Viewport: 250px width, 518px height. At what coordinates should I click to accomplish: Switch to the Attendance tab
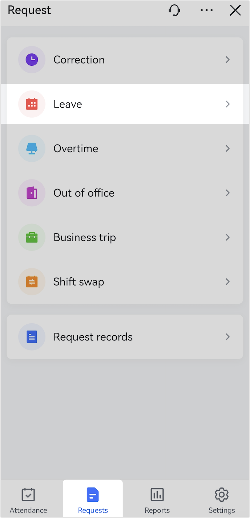(x=28, y=499)
